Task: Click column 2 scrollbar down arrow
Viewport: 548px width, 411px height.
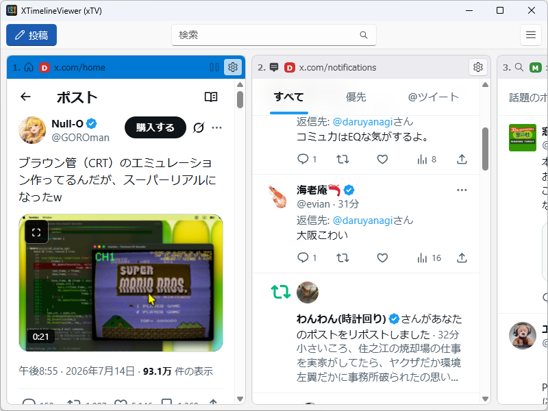Action: [485, 399]
